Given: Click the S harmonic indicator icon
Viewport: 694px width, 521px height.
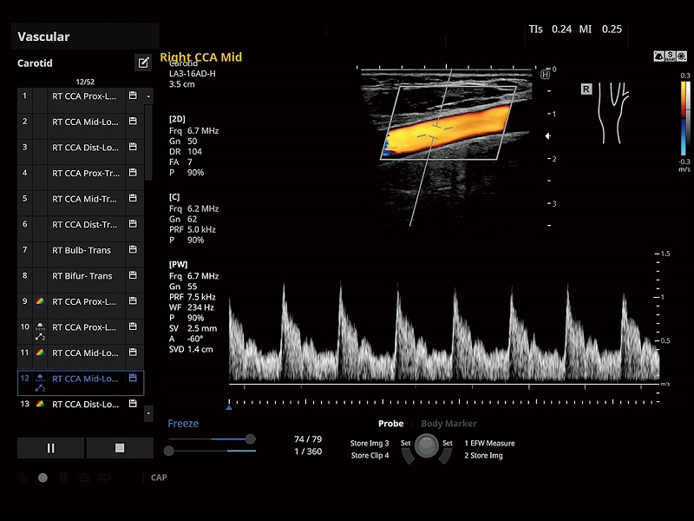Looking at the screenshot, I should pos(670,56).
